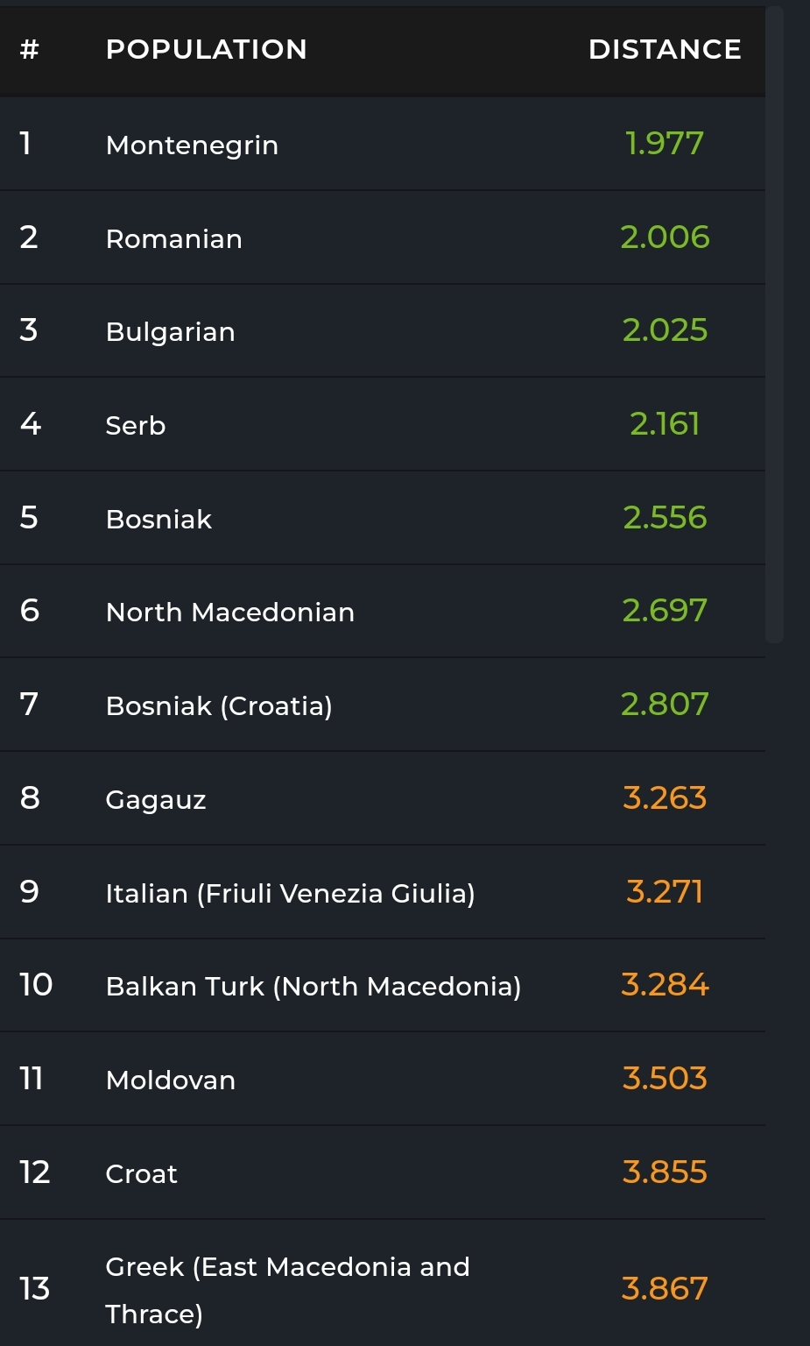Open the Bulgarian population entry
810x1346 pixels.
170,332
